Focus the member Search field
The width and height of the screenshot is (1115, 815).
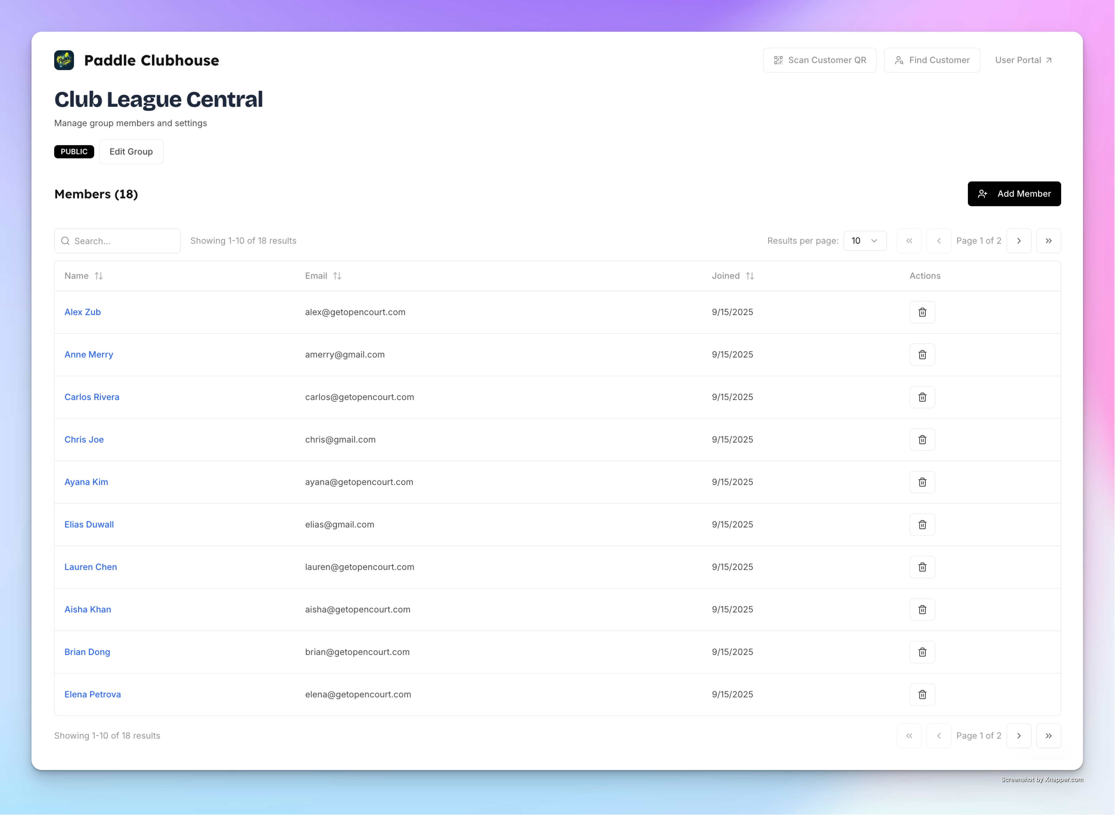(117, 241)
